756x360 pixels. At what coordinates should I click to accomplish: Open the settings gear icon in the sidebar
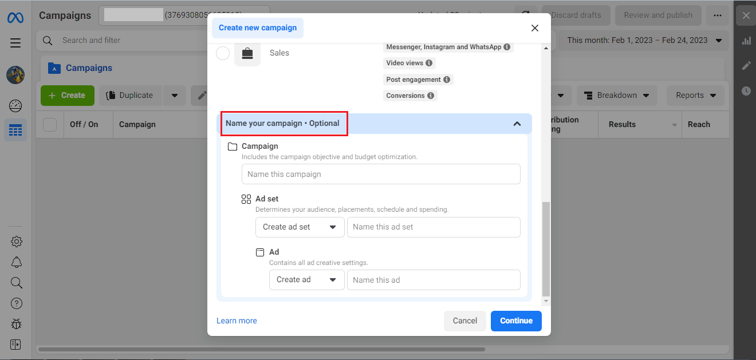(17, 242)
